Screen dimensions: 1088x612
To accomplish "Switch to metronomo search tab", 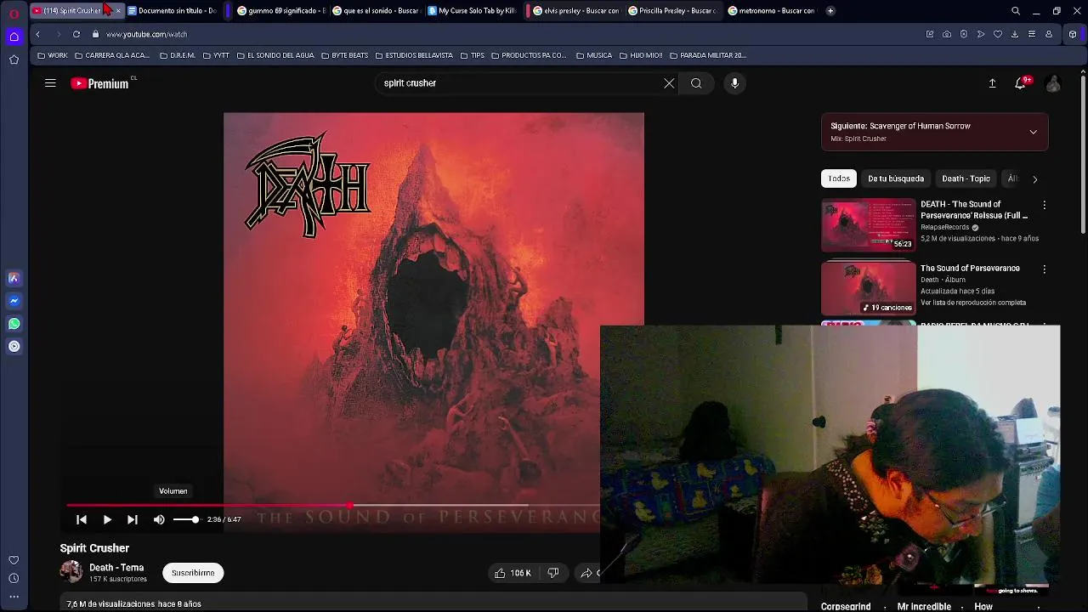I will pos(771,10).
